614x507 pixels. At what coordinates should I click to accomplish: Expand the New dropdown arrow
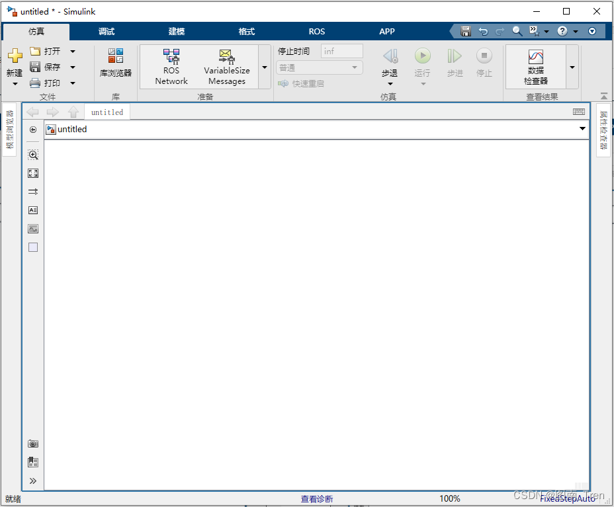click(x=15, y=84)
